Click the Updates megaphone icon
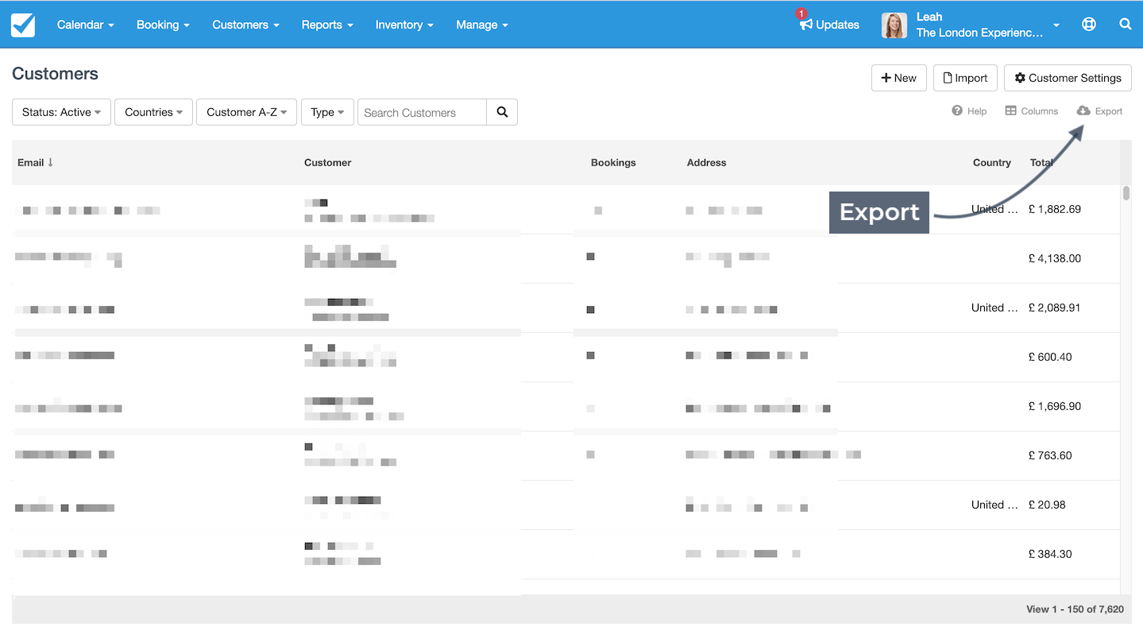 tap(806, 25)
